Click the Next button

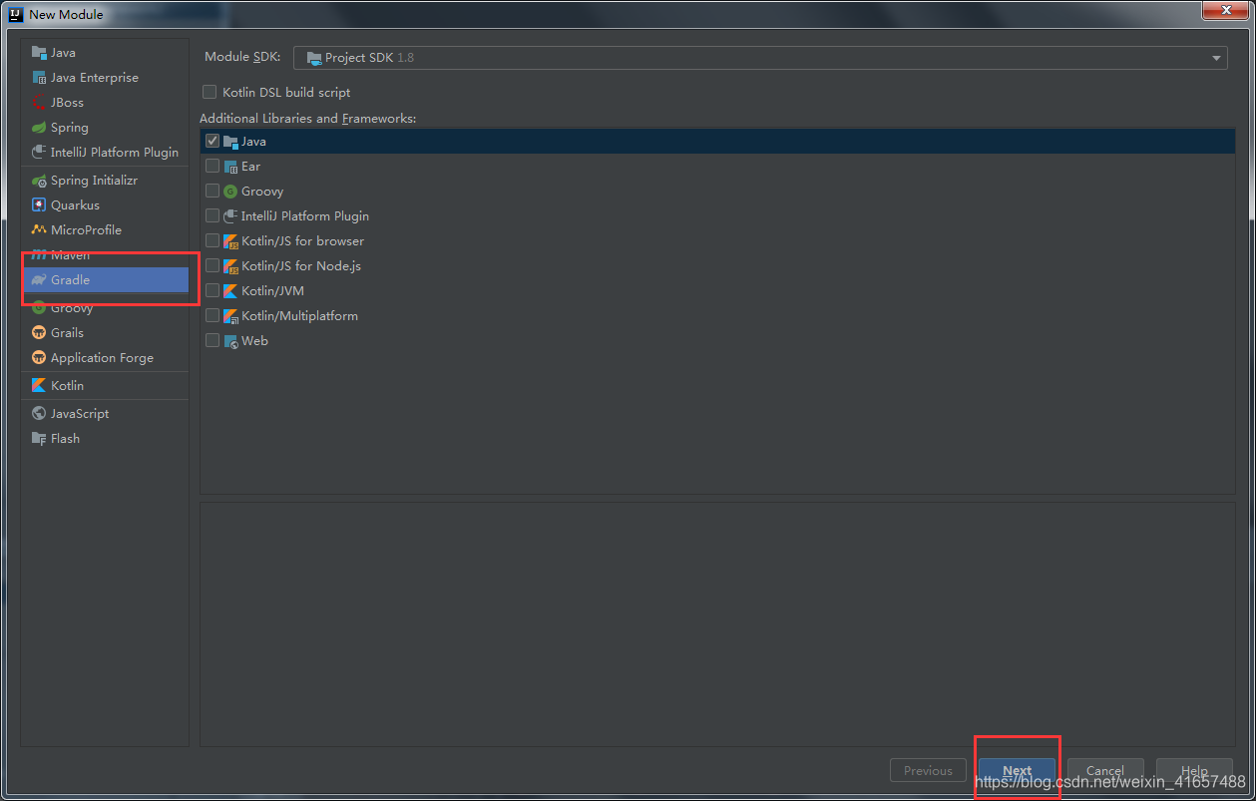1017,771
